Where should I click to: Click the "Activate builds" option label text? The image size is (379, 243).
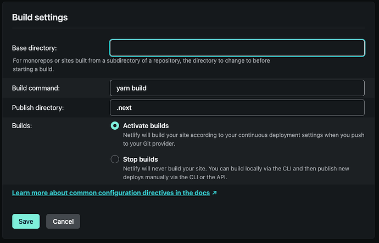tap(146, 126)
